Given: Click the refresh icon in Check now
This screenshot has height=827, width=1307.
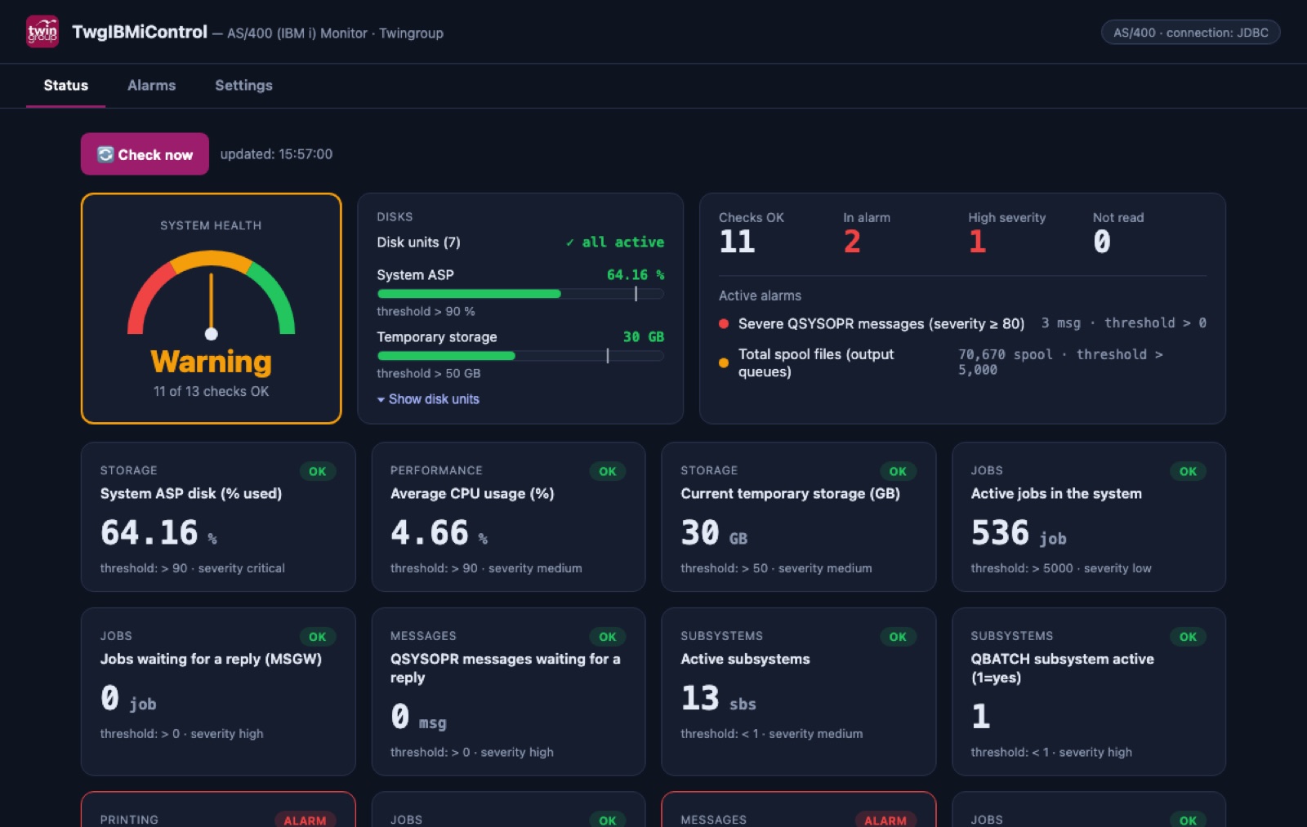Looking at the screenshot, I should click(x=105, y=154).
